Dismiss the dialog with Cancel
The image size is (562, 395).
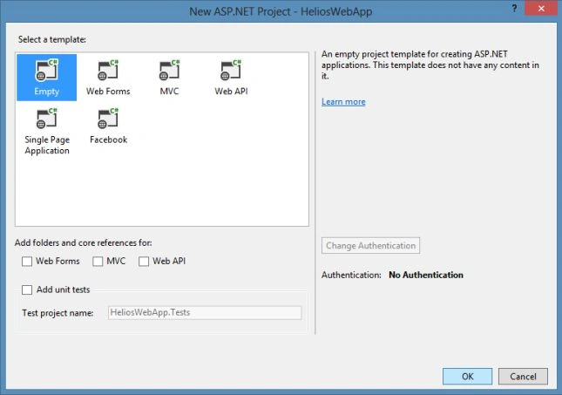click(523, 377)
